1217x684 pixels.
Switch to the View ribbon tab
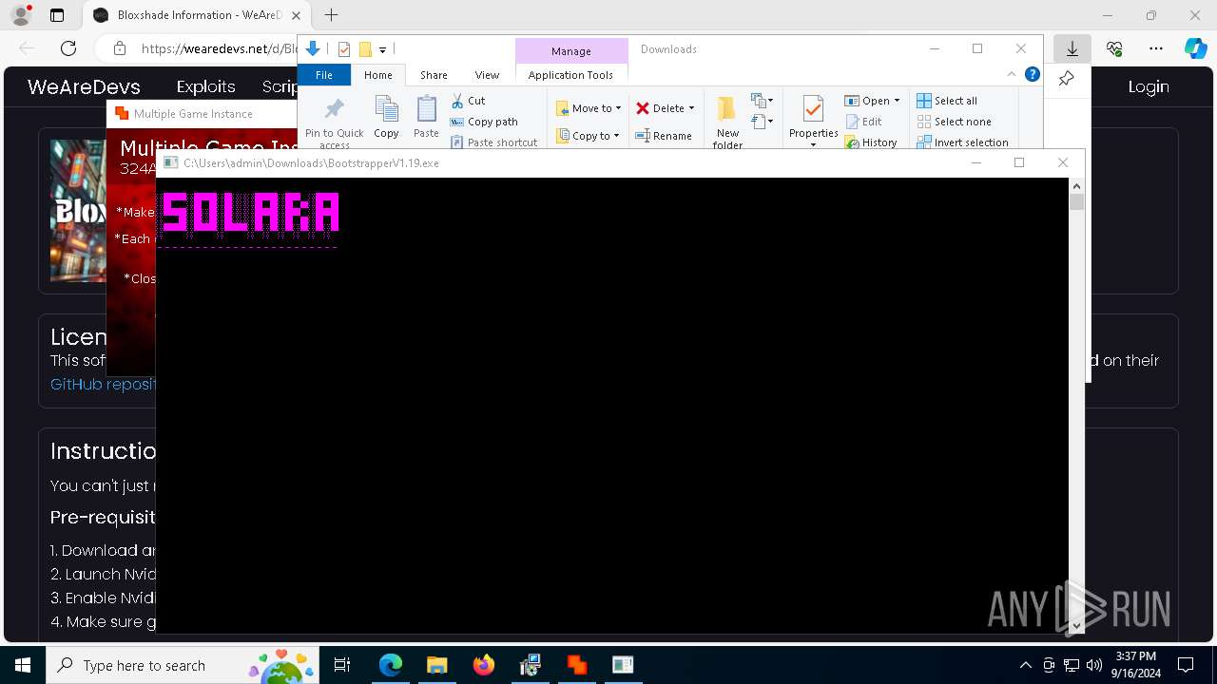[x=487, y=75]
